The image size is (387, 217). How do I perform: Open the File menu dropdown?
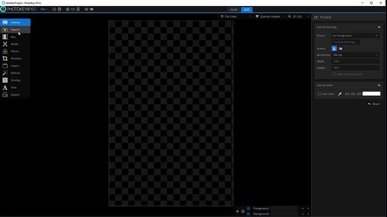pyautogui.click(x=44, y=10)
